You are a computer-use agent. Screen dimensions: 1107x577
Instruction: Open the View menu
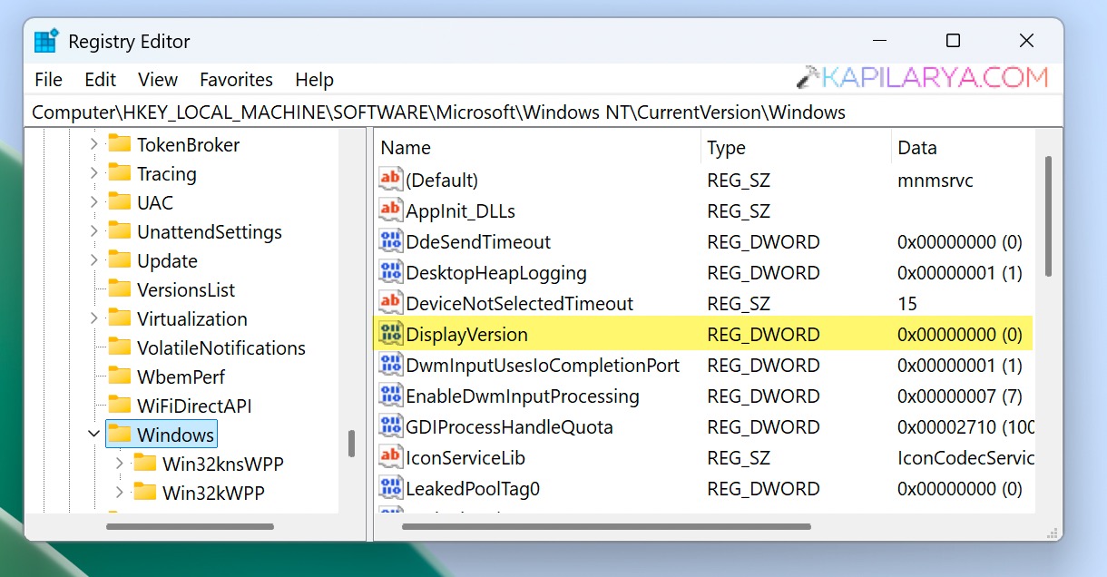157,80
